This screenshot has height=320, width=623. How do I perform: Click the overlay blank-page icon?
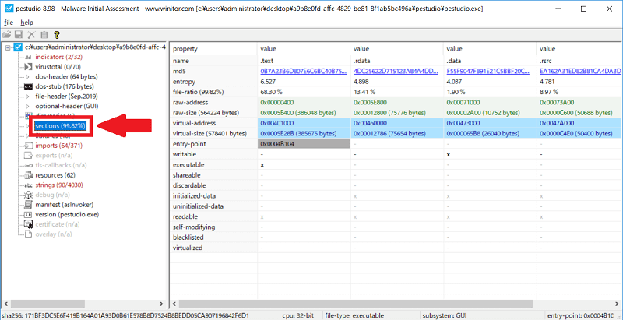[x=28, y=234]
